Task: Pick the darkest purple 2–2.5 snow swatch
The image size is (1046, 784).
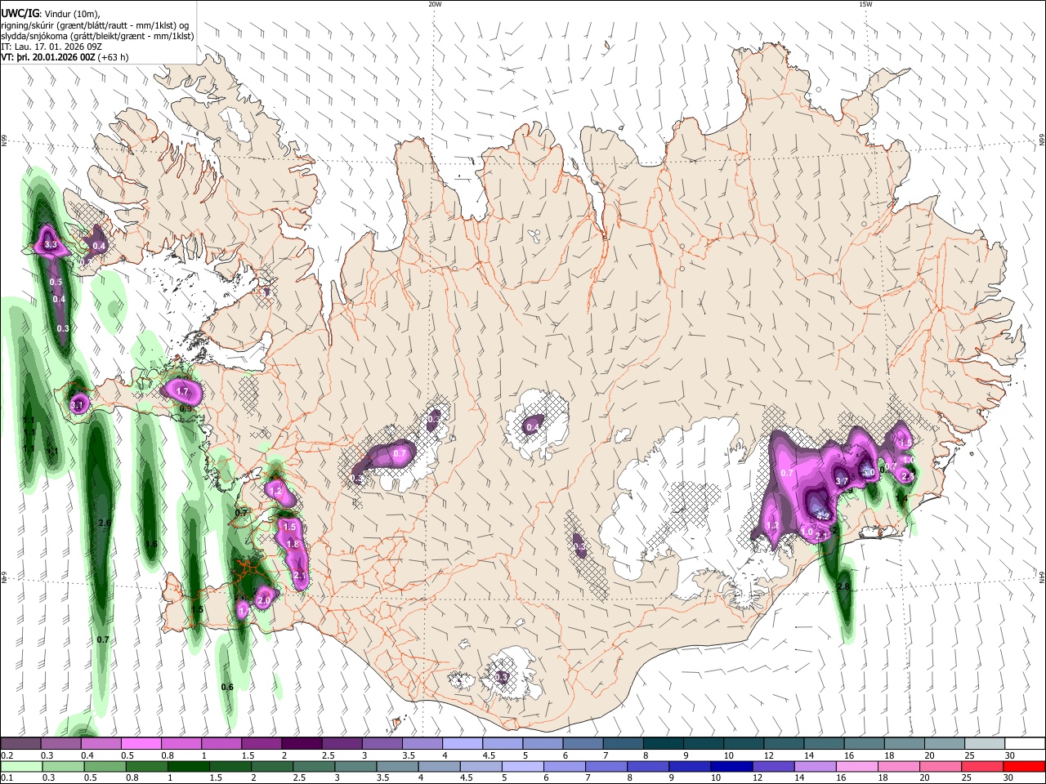Action: 301,743
